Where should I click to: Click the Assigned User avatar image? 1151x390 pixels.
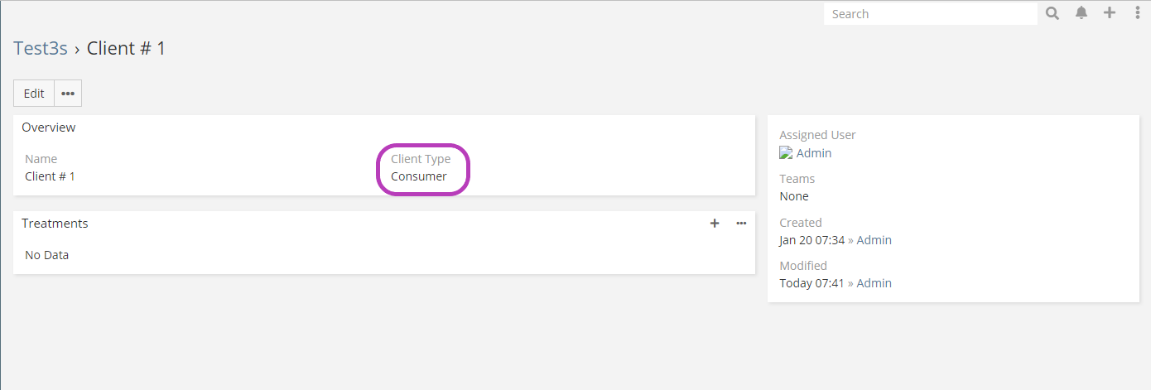pyautogui.click(x=786, y=153)
